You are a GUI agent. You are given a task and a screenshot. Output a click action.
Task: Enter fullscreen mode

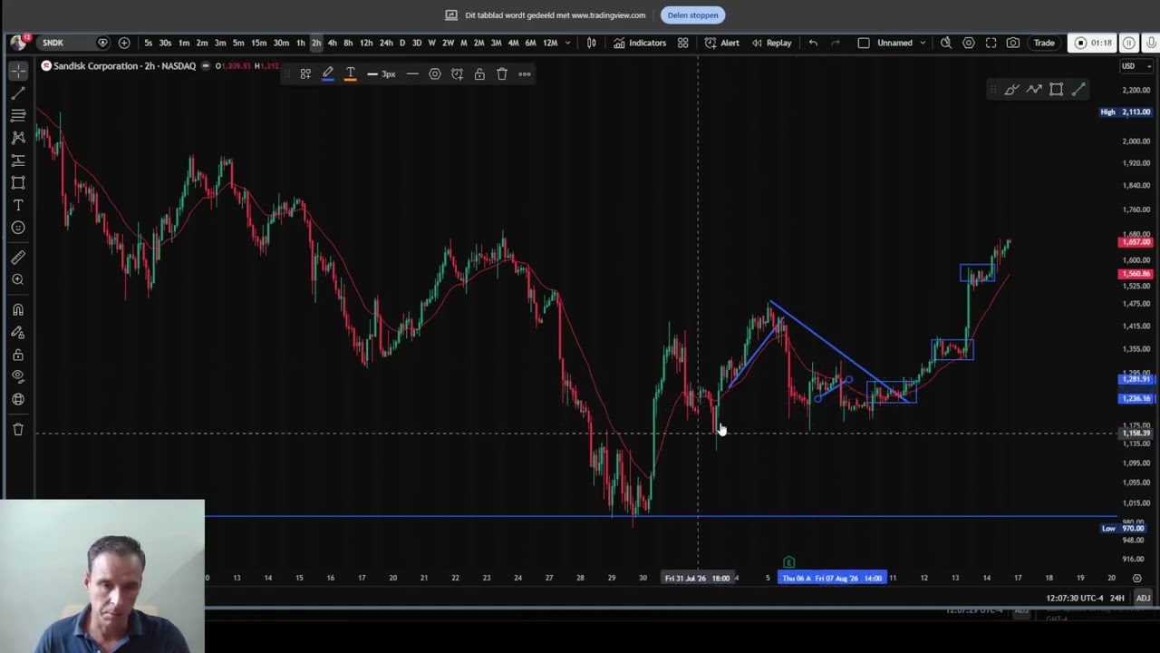click(991, 43)
